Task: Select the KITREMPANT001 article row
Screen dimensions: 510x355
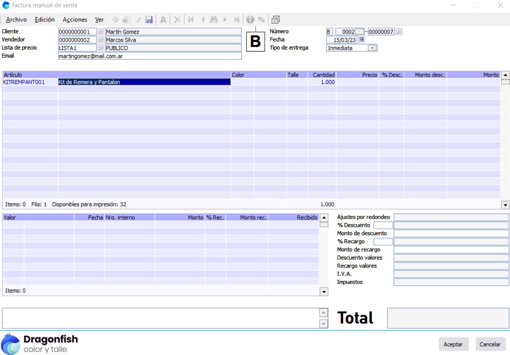Action: click(24, 82)
